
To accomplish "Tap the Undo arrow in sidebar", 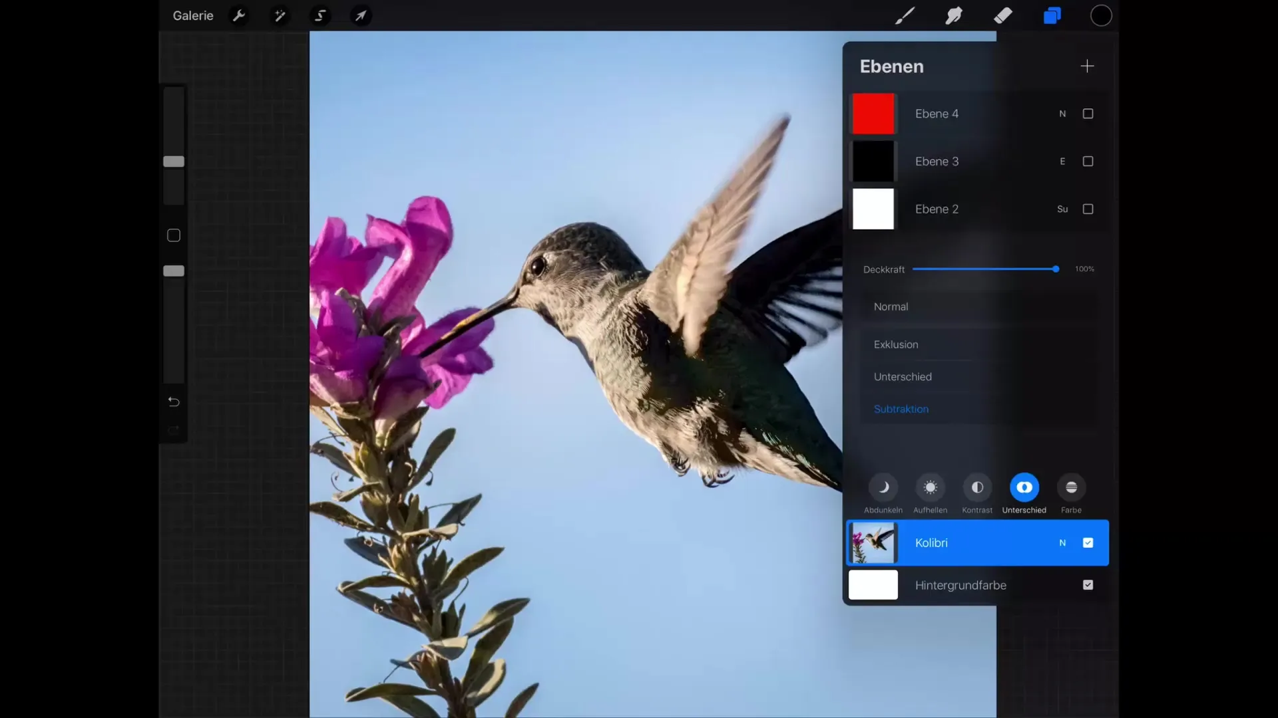I will (x=174, y=402).
